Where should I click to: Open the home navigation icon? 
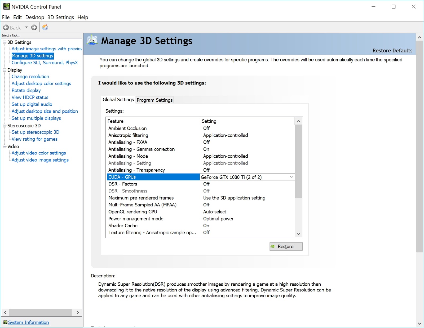pos(45,27)
